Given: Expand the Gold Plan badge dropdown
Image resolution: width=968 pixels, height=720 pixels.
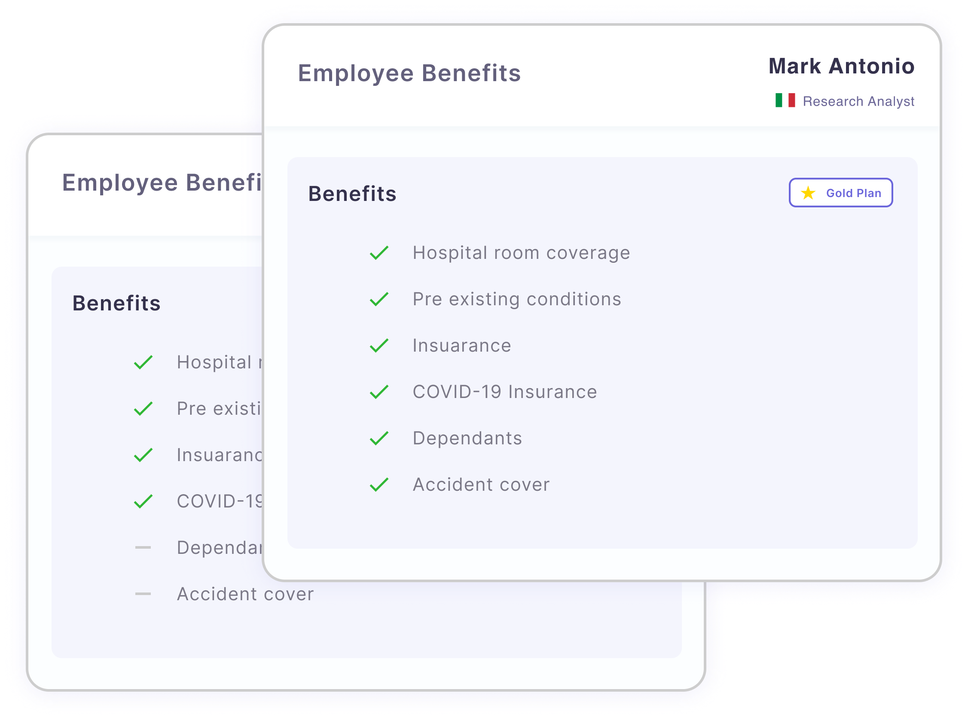Looking at the screenshot, I should pyautogui.click(x=841, y=192).
